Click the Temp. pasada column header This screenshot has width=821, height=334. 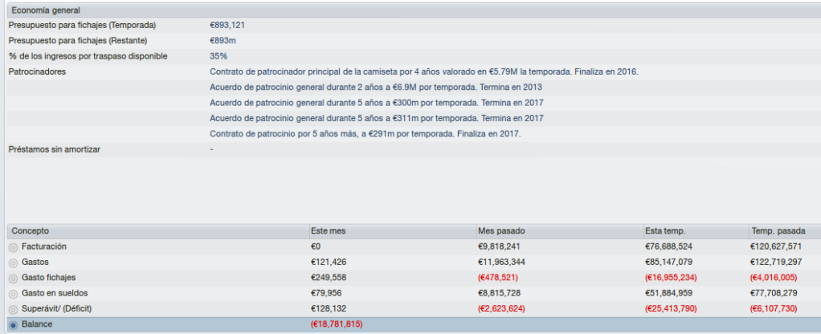[x=784, y=231]
